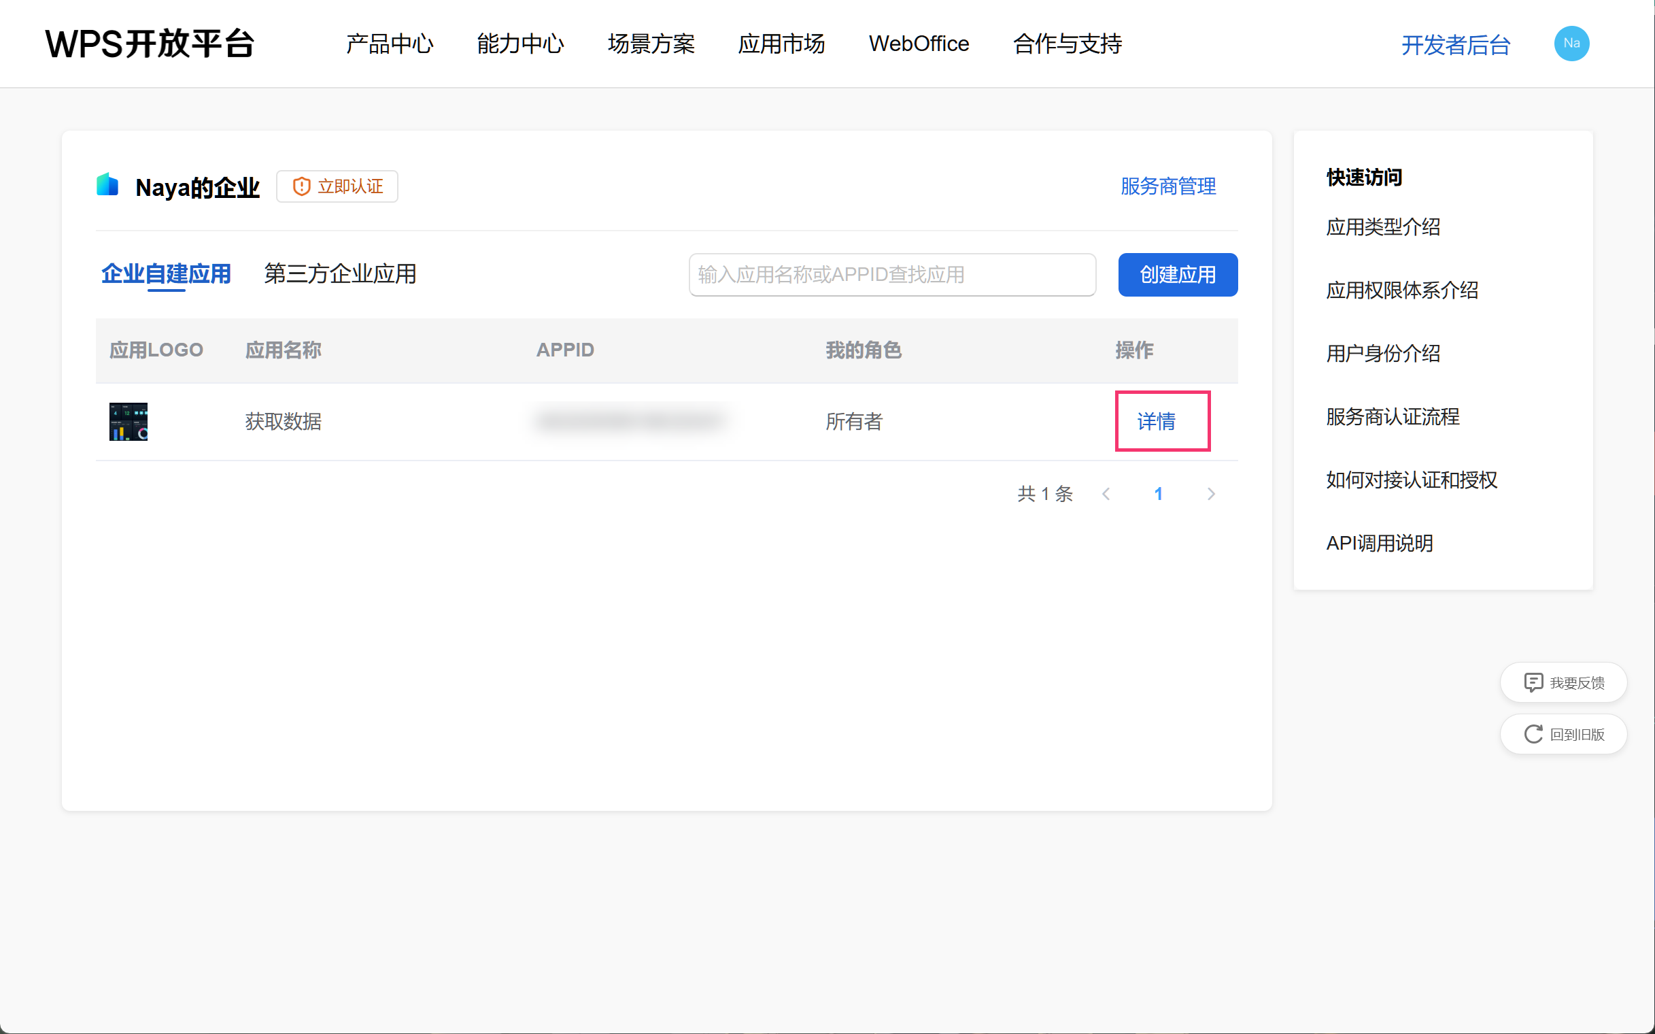Click the Na user avatar icon
The height and width of the screenshot is (1034, 1655).
click(x=1571, y=44)
